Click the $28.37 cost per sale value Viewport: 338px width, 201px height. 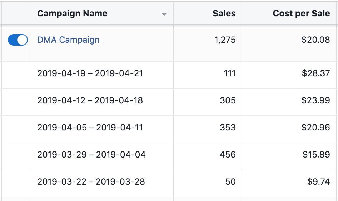coord(315,73)
